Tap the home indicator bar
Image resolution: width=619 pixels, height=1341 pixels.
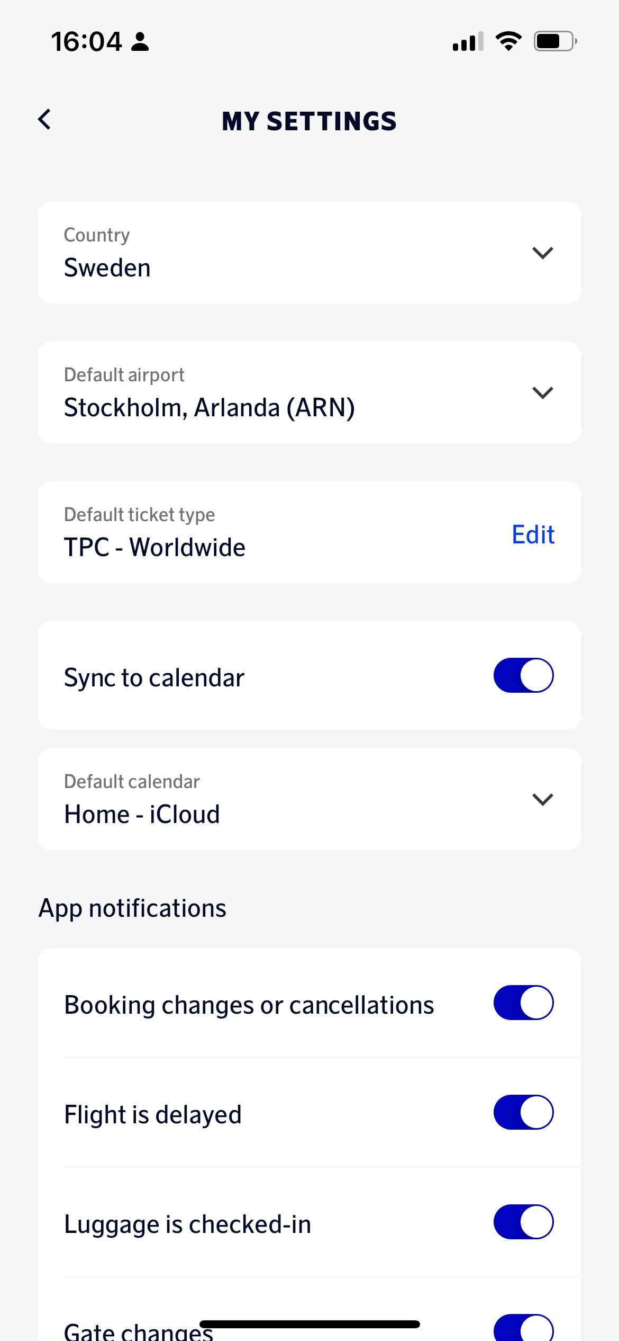[309, 1324]
